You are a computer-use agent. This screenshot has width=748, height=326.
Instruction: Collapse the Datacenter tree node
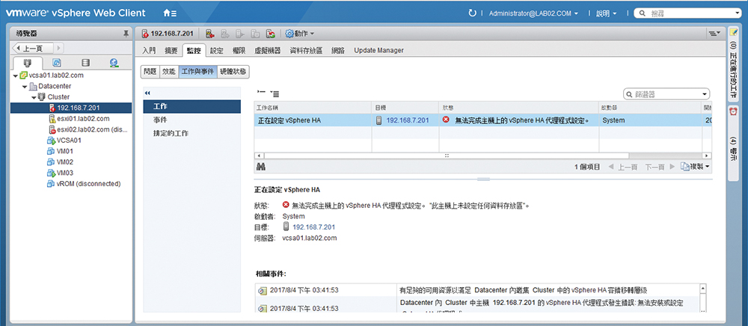click(25, 87)
